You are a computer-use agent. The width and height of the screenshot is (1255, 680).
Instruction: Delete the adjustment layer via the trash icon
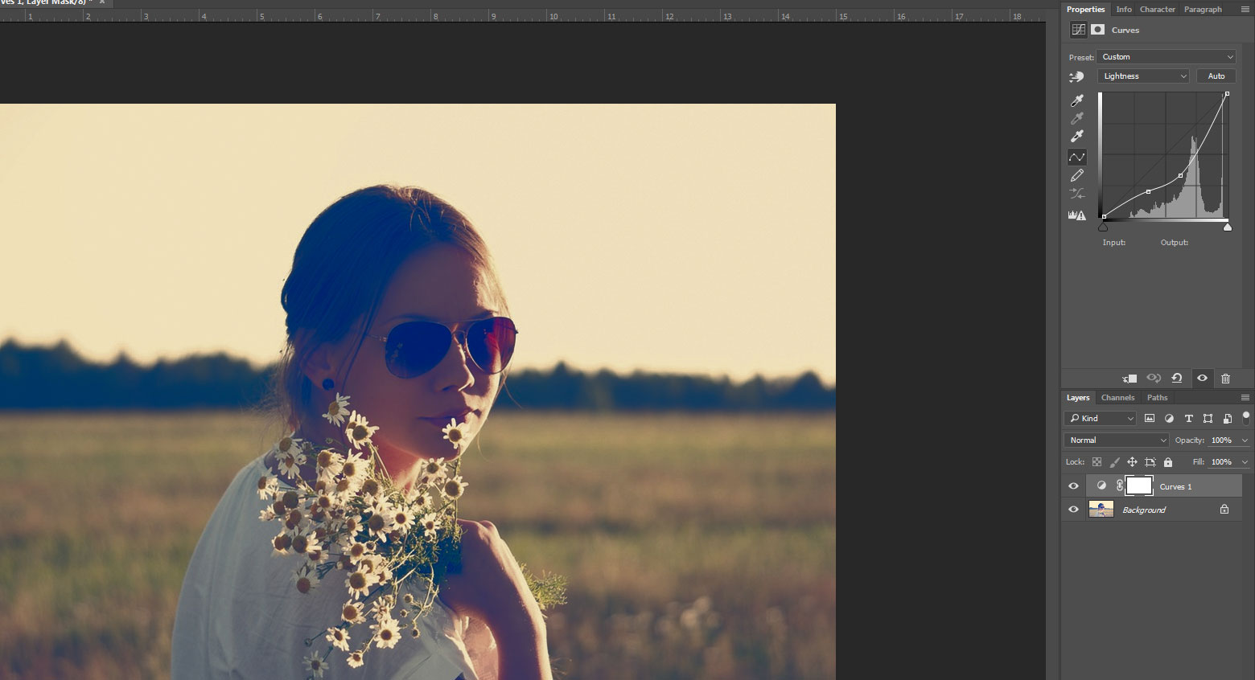coord(1225,379)
